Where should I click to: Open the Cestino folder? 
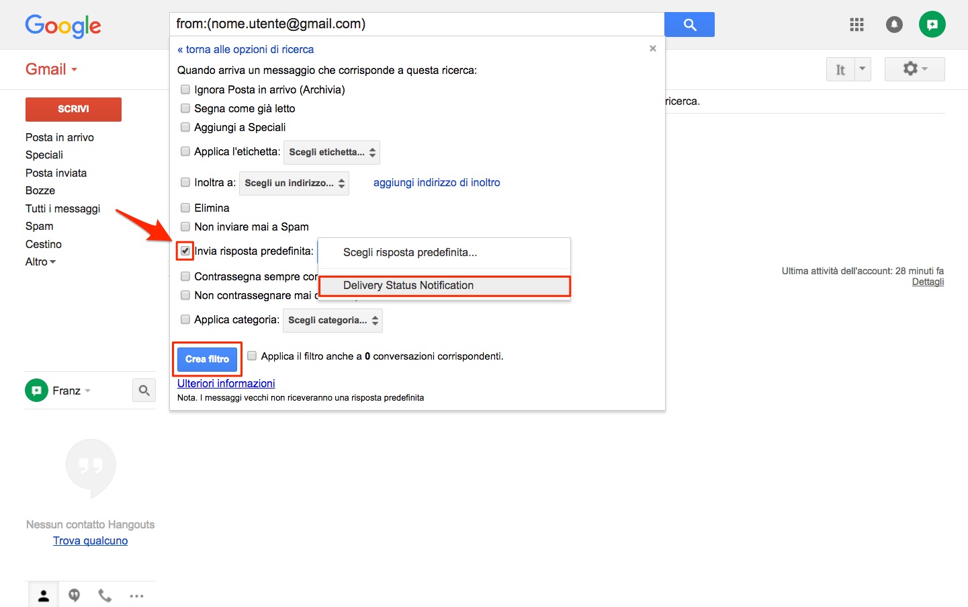click(x=44, y=244)
